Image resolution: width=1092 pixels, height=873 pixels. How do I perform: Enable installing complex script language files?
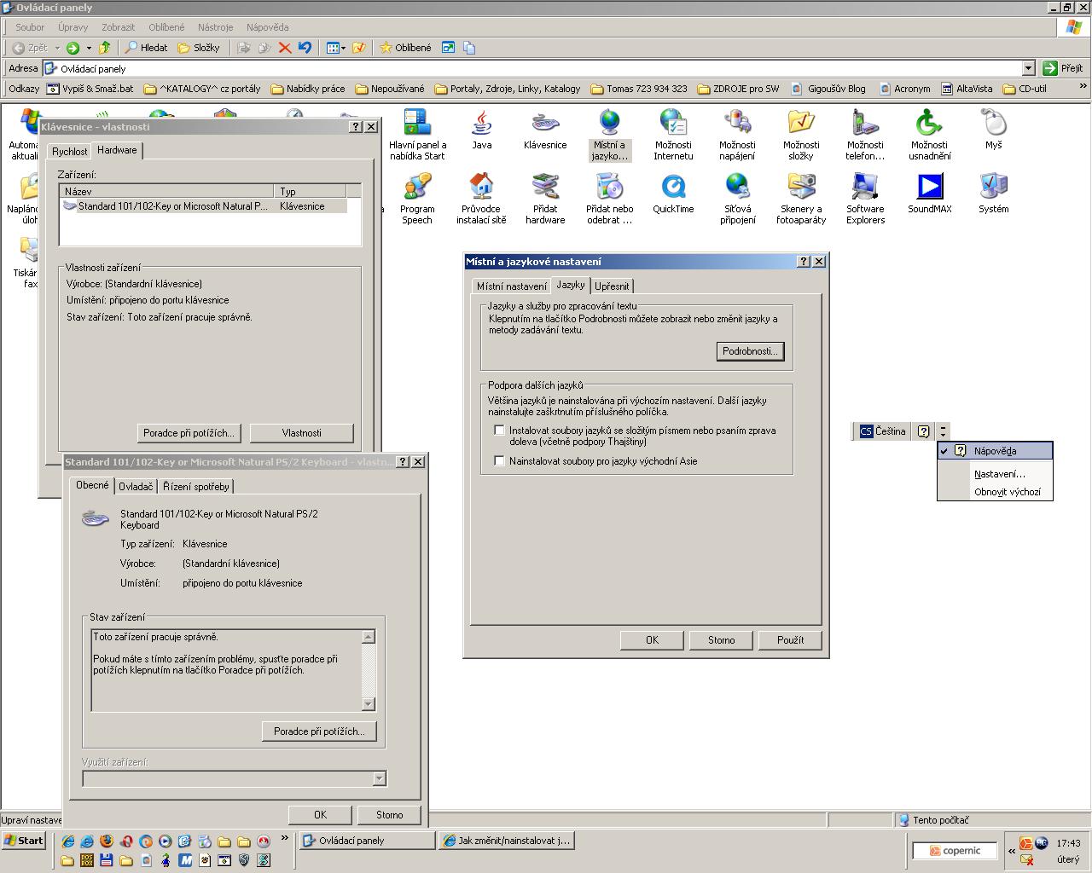pyautogui.click(x=500, y=431)
